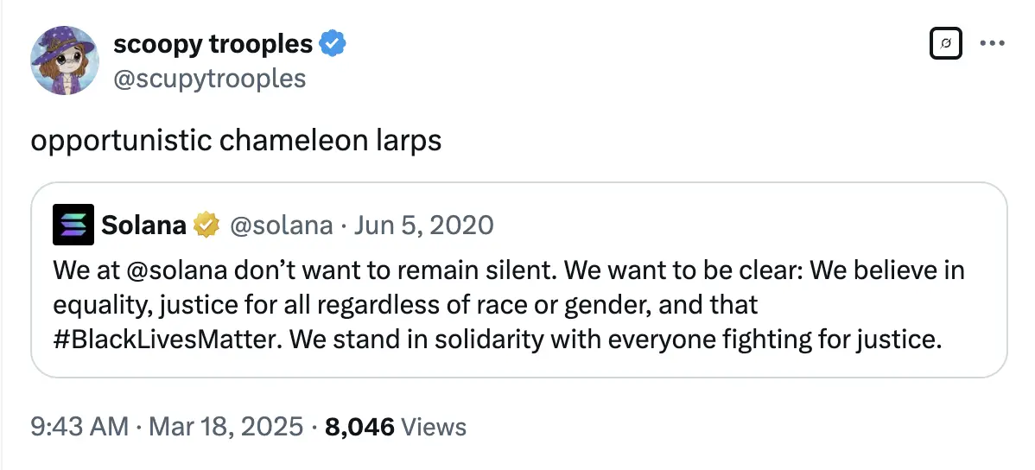This screenshot has width=1035, height=470.
Task: Click the 9:43 AM post time
Action: 79,426
